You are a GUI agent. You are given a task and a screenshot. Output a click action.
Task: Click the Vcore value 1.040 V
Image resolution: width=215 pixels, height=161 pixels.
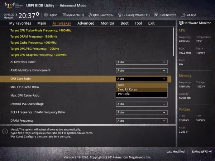click(x=201, y=53)
